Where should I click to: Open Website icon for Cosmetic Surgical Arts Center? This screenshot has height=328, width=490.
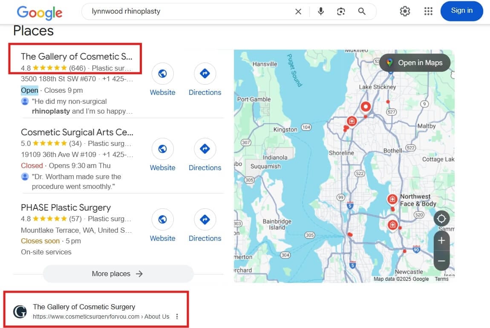(162, 149)
